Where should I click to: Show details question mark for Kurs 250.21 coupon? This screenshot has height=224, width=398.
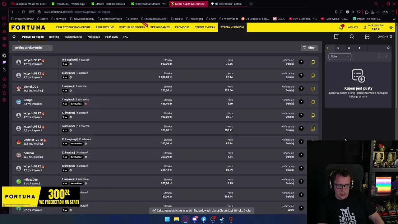coord(301,128)
